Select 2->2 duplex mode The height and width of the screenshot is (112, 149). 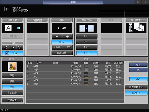(87, 36)
